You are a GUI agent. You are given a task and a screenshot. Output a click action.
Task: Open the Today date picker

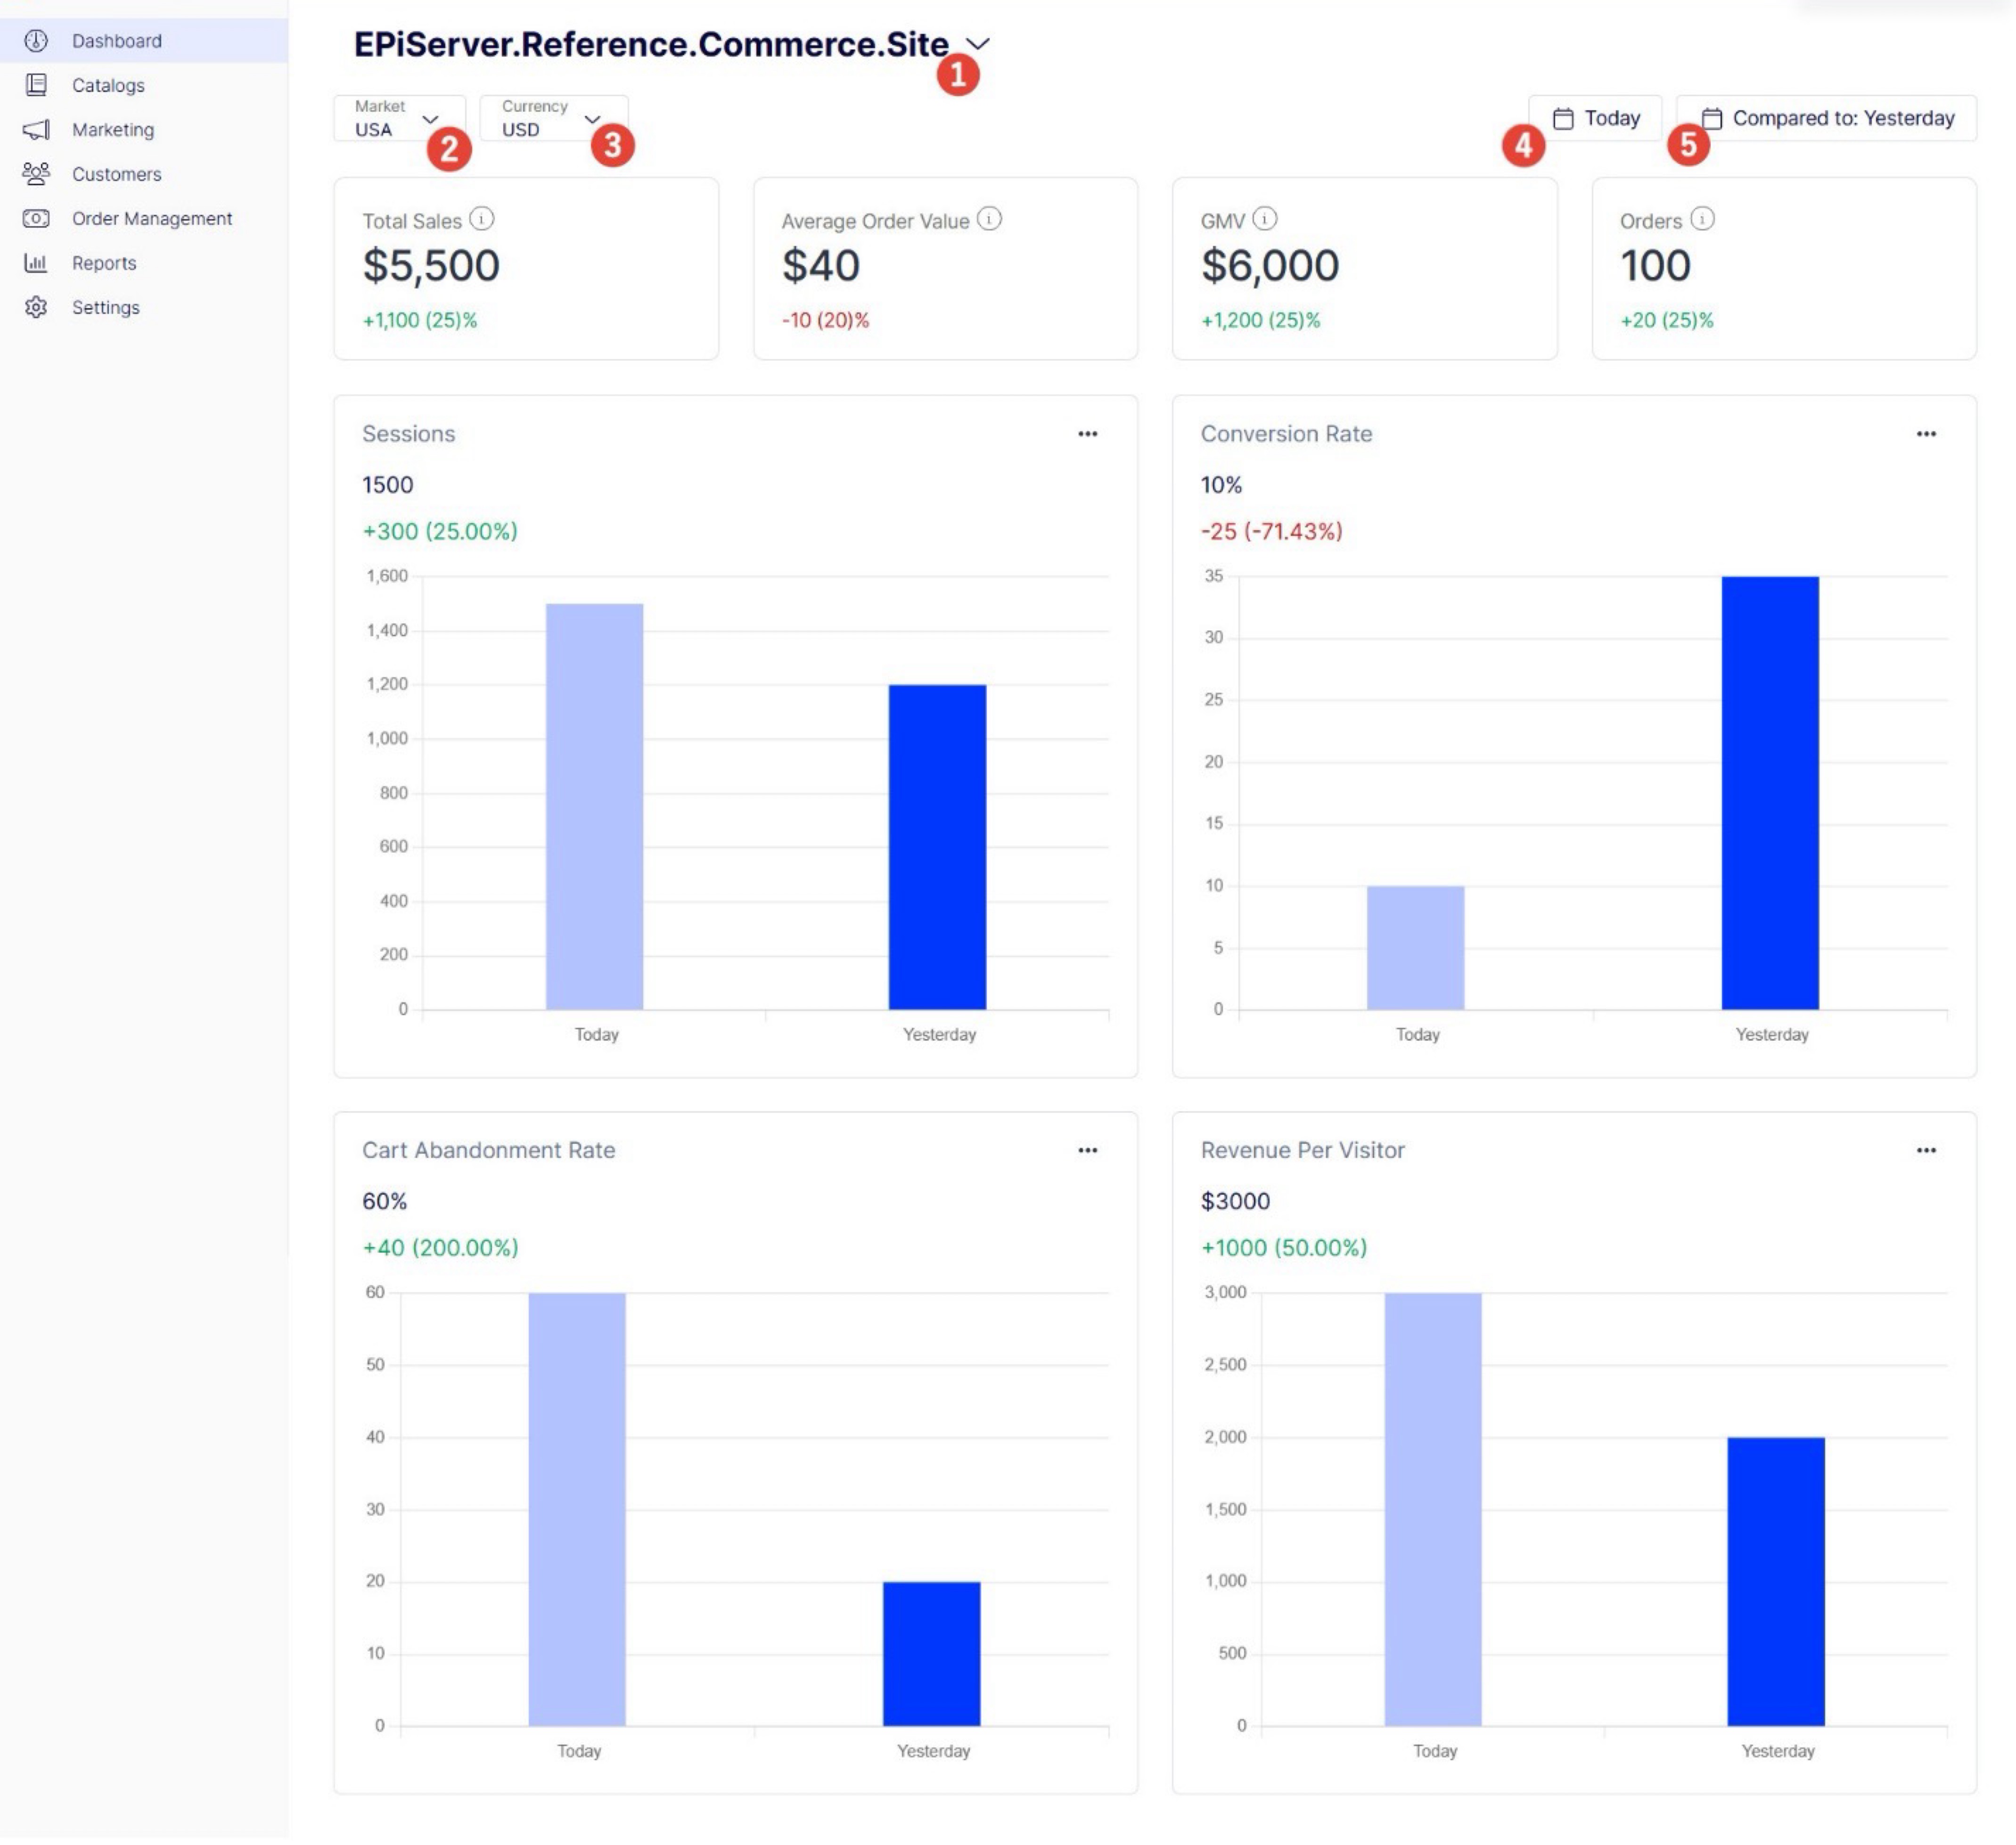tap(1595, 118)
